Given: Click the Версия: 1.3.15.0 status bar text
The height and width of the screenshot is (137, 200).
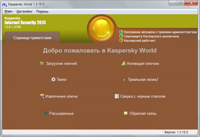Looking at the screenshot, I should coord(176,132).
